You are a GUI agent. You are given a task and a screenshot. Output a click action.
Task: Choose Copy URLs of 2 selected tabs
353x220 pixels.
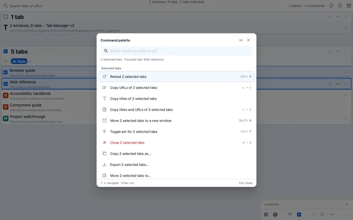coord(176,87)
